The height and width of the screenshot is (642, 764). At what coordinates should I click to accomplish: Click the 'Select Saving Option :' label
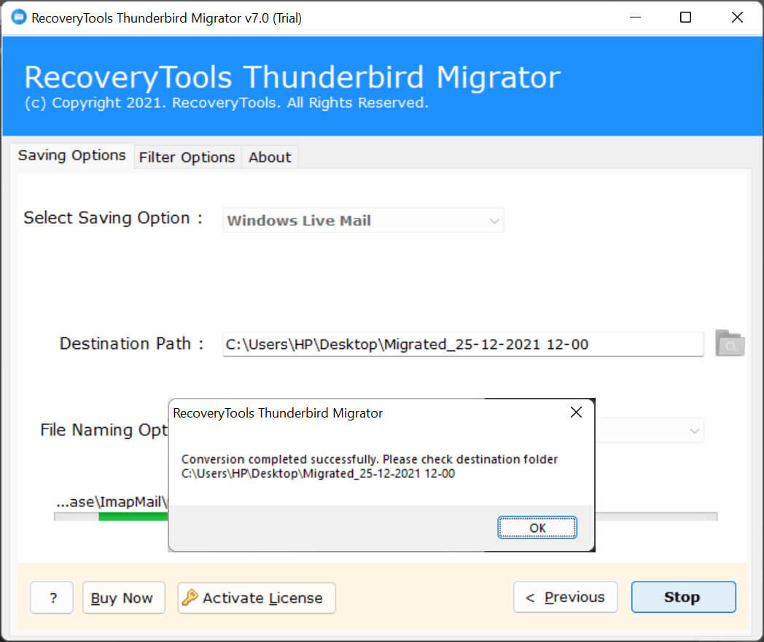click(x=113, y=218)
